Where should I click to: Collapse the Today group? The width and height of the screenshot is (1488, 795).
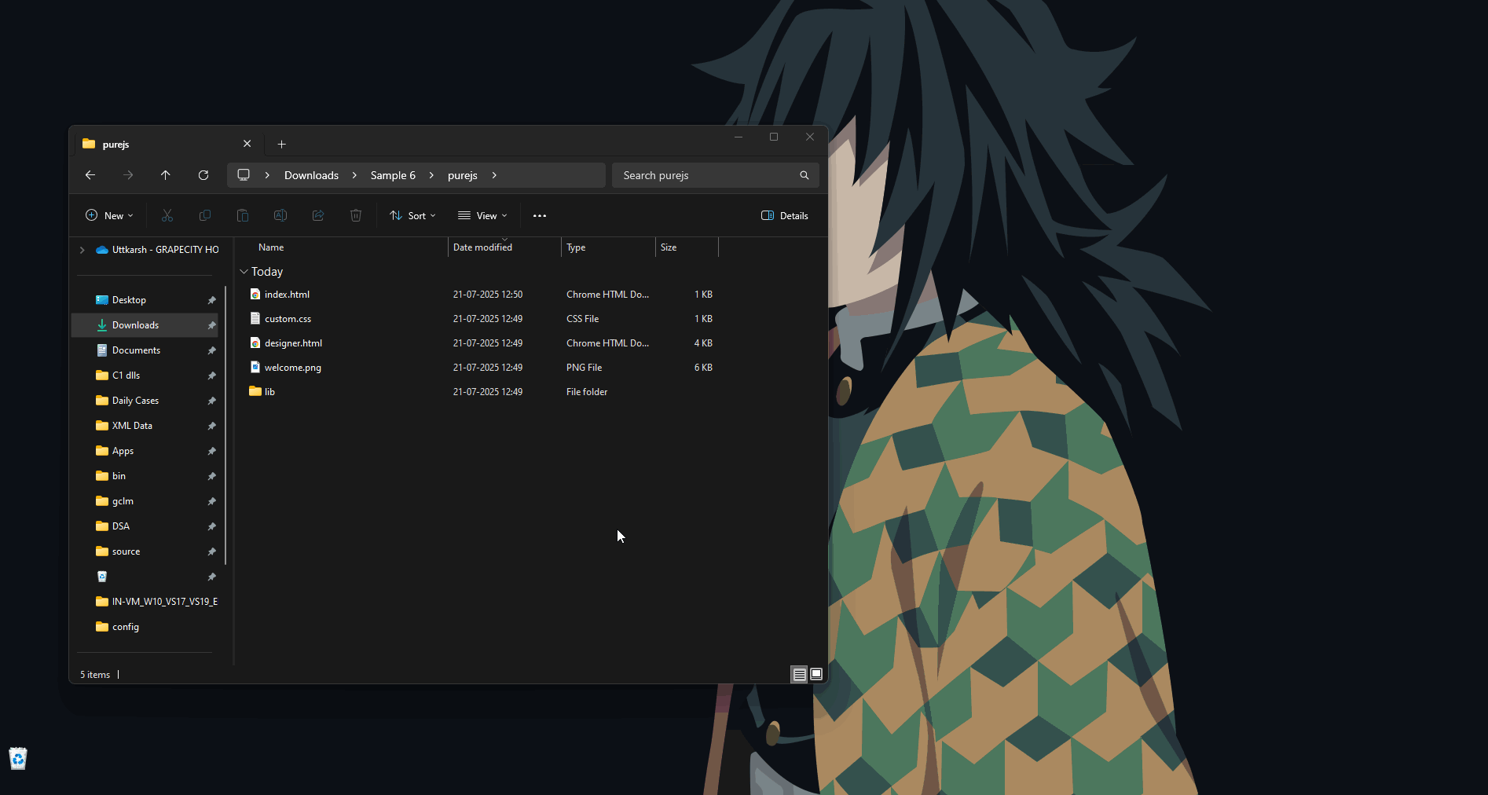[244, 272]
